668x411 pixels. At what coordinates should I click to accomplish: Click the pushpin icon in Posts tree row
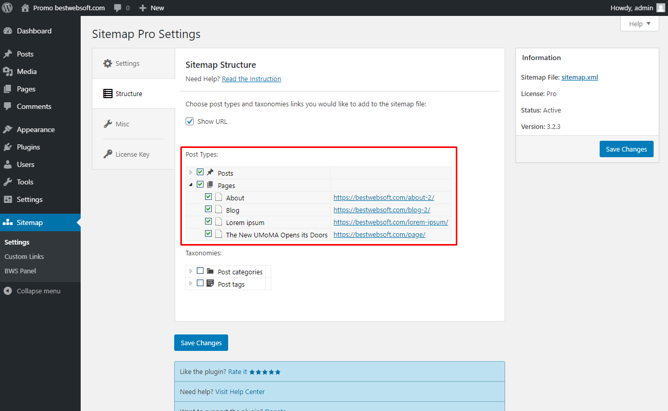[x=210, y=173]
